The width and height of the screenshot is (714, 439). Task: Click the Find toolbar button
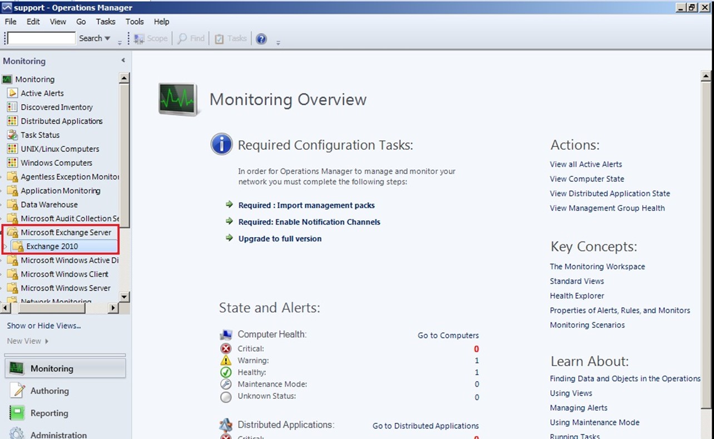pyautogui.click(x=191, y=38)
